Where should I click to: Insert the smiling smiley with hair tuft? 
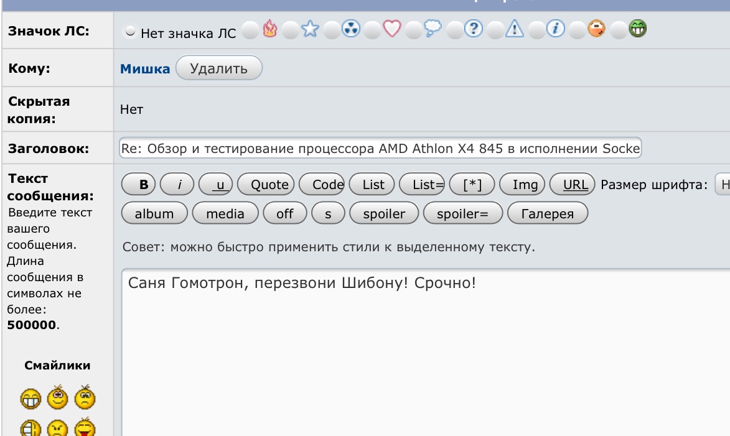[58, 397]
